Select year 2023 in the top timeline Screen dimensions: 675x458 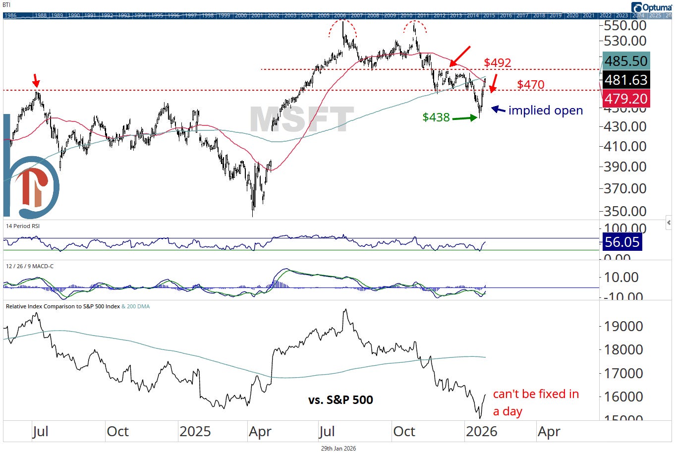621,15
